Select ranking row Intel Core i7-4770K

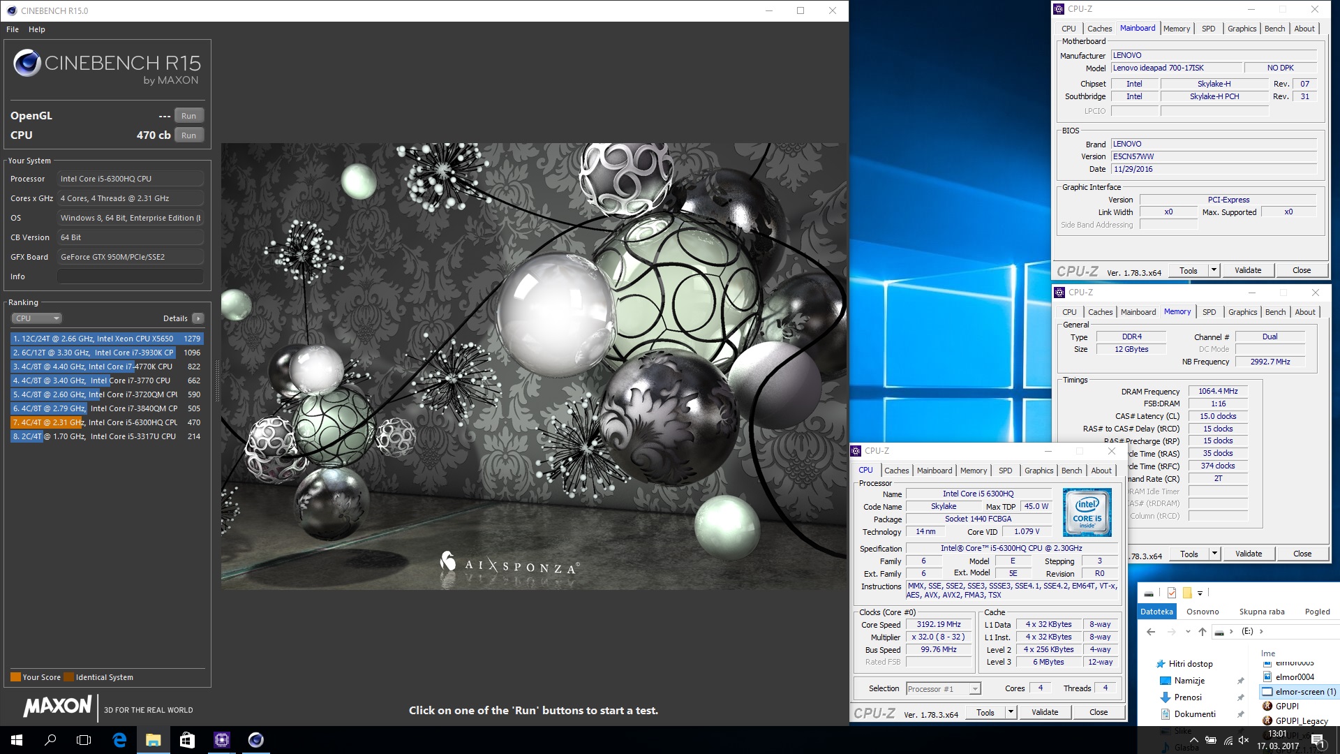(107, 367)
